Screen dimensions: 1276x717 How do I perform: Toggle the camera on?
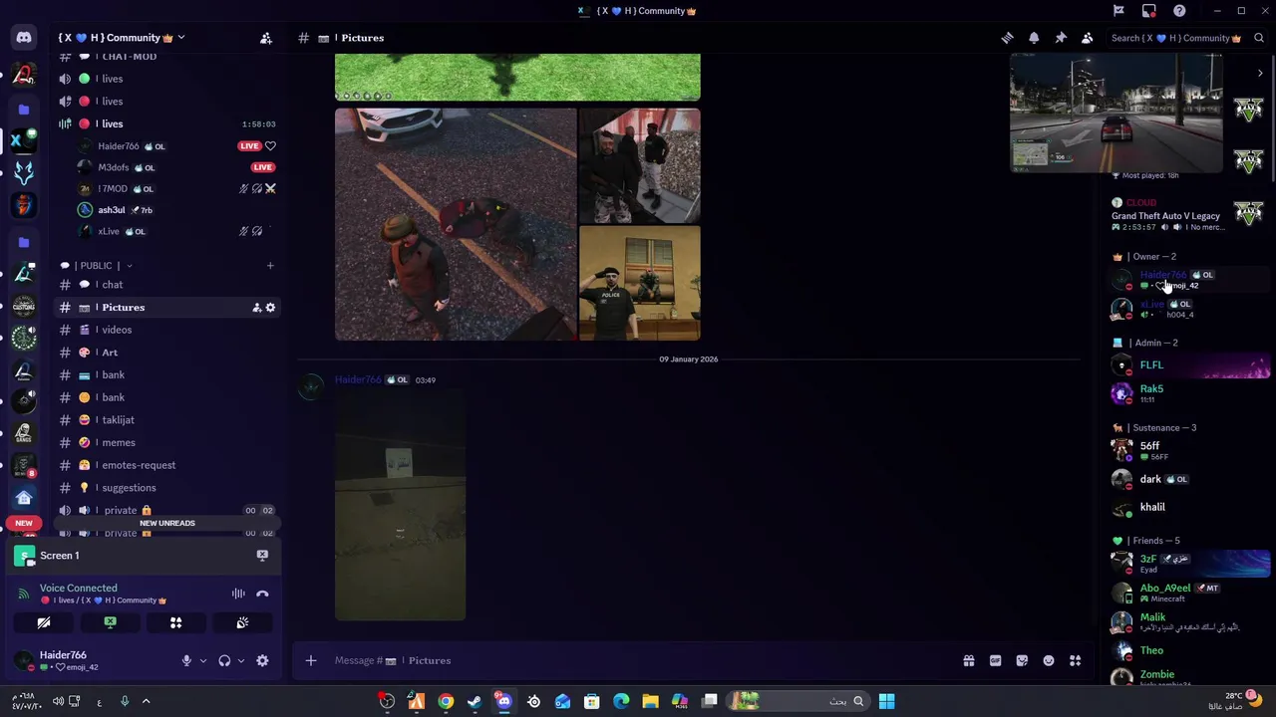[44, 622]
